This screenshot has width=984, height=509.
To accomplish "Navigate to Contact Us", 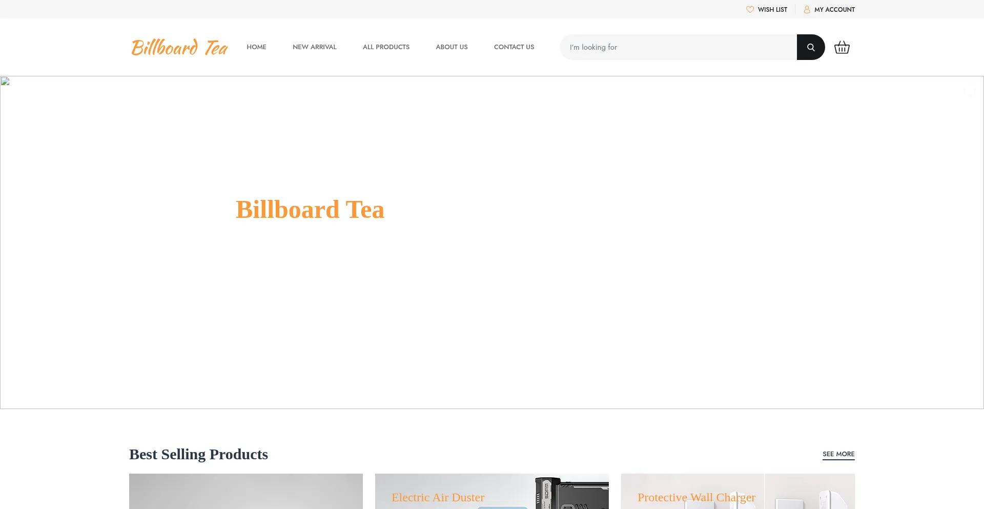I will (514, 47).
